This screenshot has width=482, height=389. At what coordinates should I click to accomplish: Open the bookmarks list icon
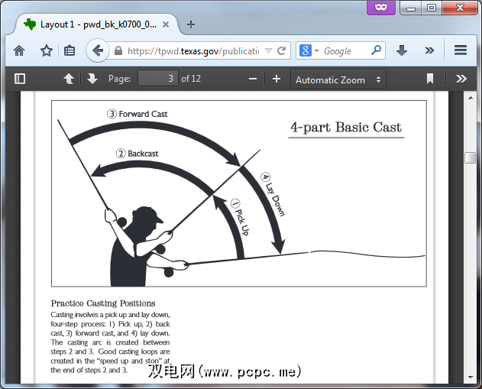70,50
